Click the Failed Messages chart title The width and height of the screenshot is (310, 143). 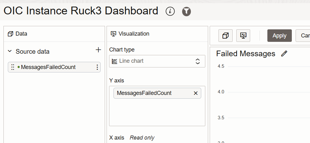coord(245,54)
